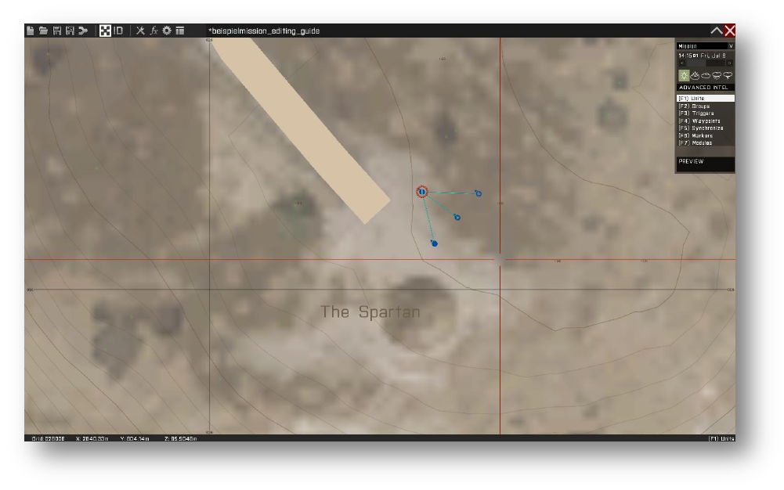The height and width of the screenshot is (490, 784).
Task: Click the X coordinate value in status bar
Action: [x=92, y=438]
